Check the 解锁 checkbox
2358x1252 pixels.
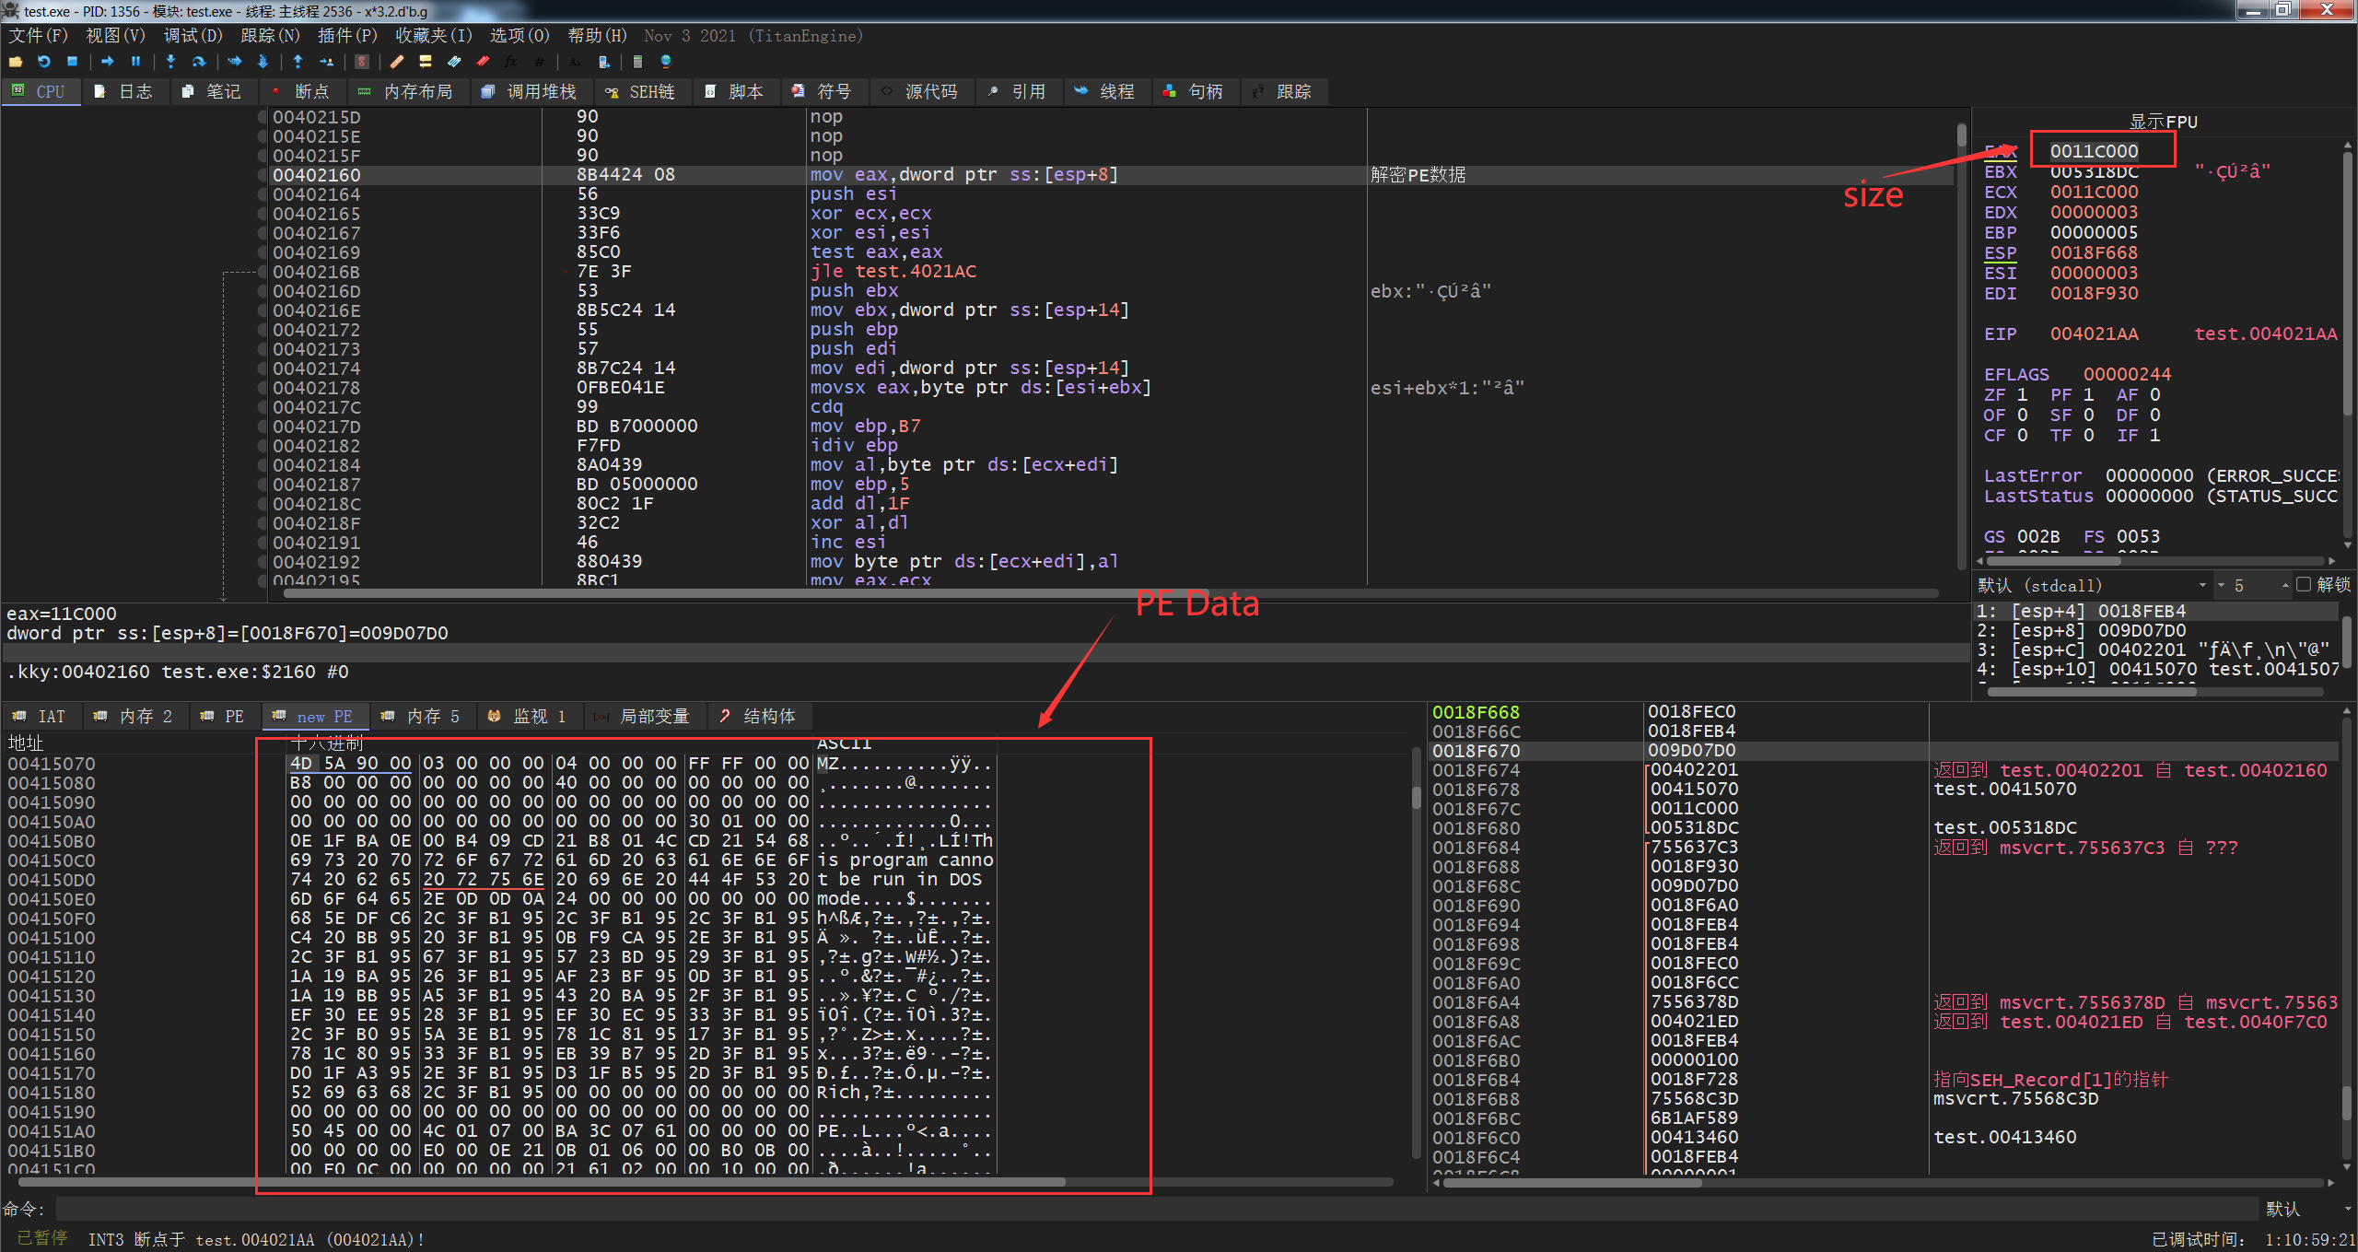(2304, 585)
